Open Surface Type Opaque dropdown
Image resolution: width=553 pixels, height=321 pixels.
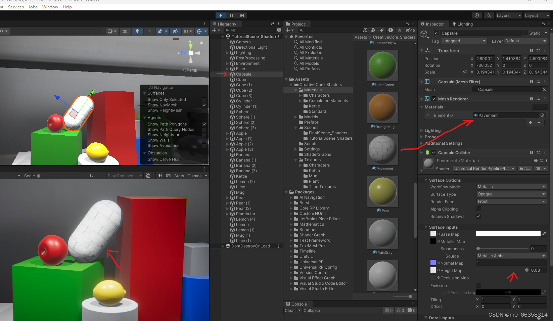[x=511, y=194]
